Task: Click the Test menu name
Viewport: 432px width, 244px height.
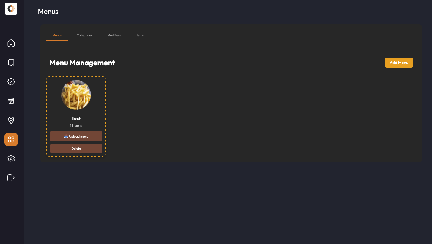Action: [x=76, y=118]
